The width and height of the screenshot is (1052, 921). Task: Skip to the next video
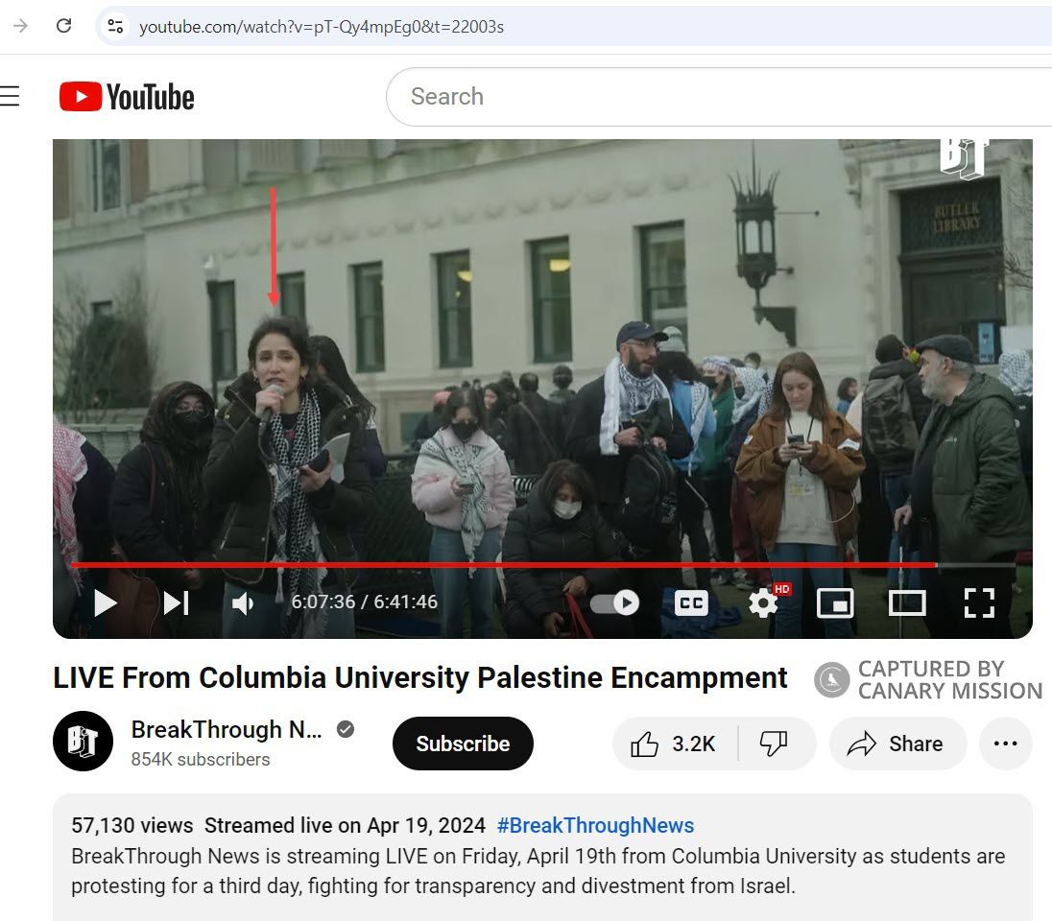point(174,602)
